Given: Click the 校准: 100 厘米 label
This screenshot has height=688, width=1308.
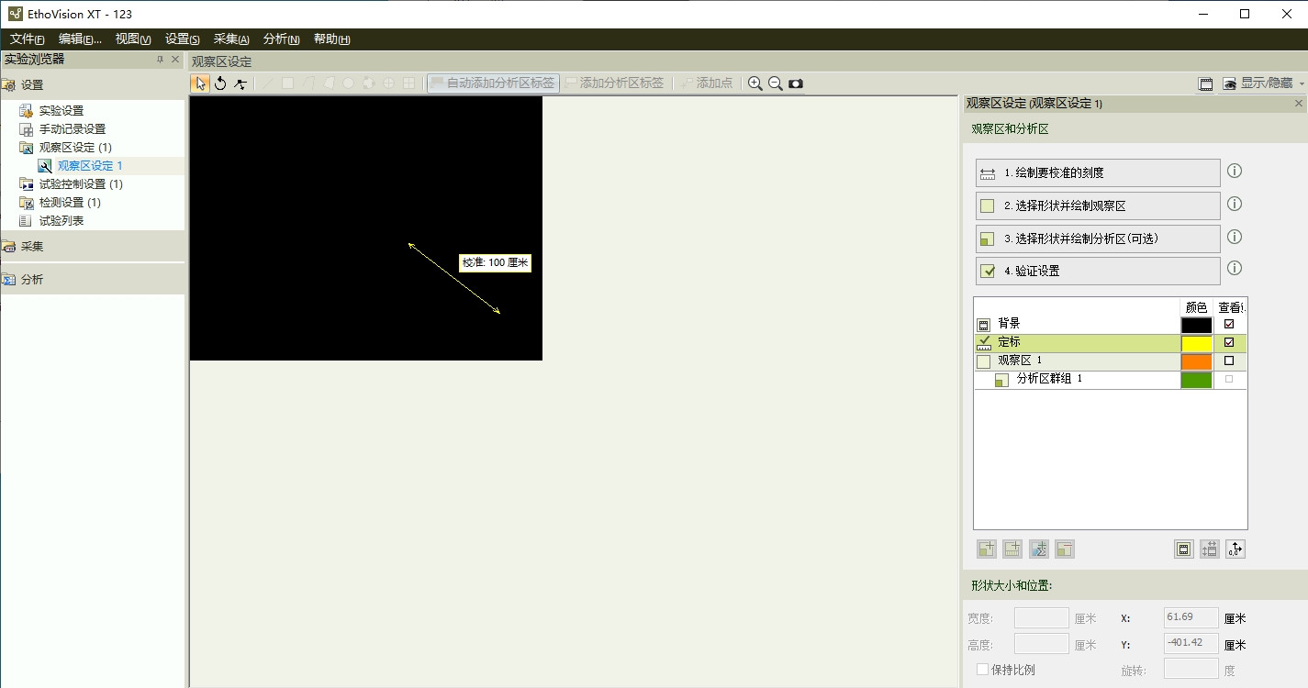Looking at the screenshot, I should coord(495,262).
